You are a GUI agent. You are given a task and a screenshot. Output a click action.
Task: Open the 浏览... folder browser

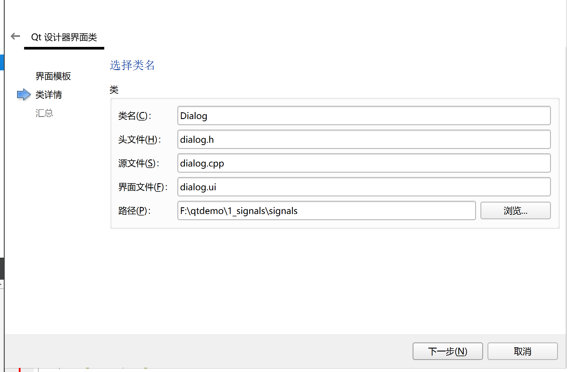click(x=515, y=211)
